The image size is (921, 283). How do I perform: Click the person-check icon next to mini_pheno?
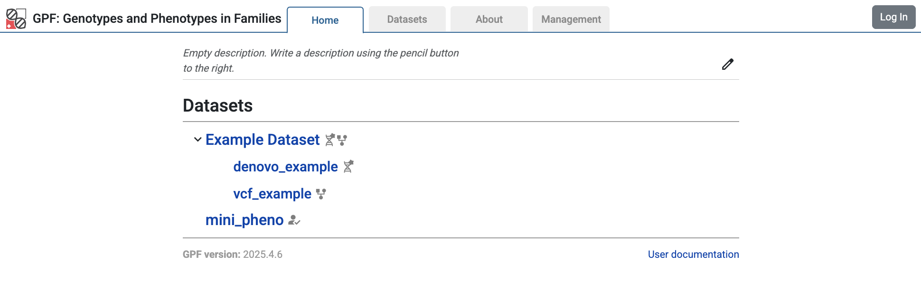coord(294,220)
